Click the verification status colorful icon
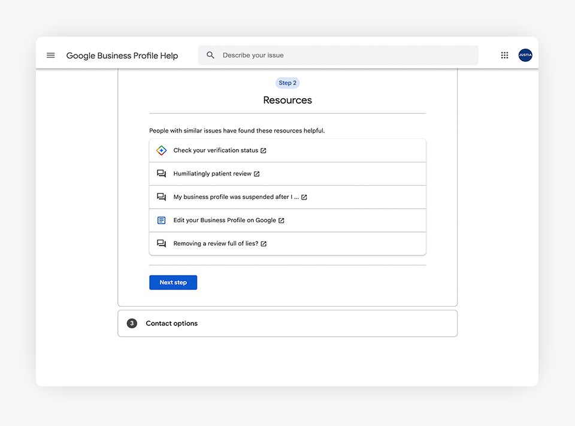This screenshot has width=575, height=426. (x=161, y=150)
